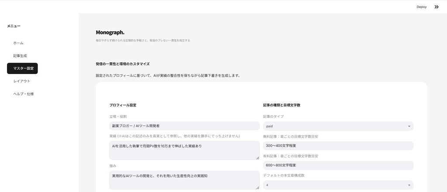Image resolution: width=447 pixels, height=192 pixels.
Task: Click the 強み label
Action: 113,166
